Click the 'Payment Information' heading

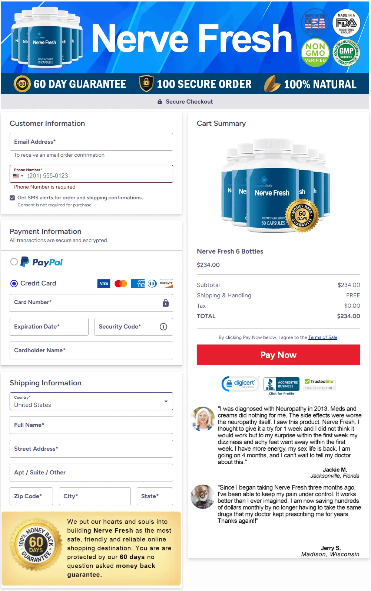46,232
